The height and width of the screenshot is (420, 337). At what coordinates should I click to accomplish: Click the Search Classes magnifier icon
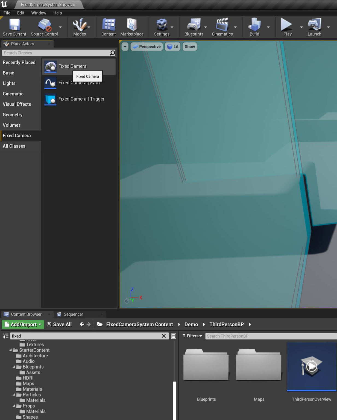[x=112, y=53]
